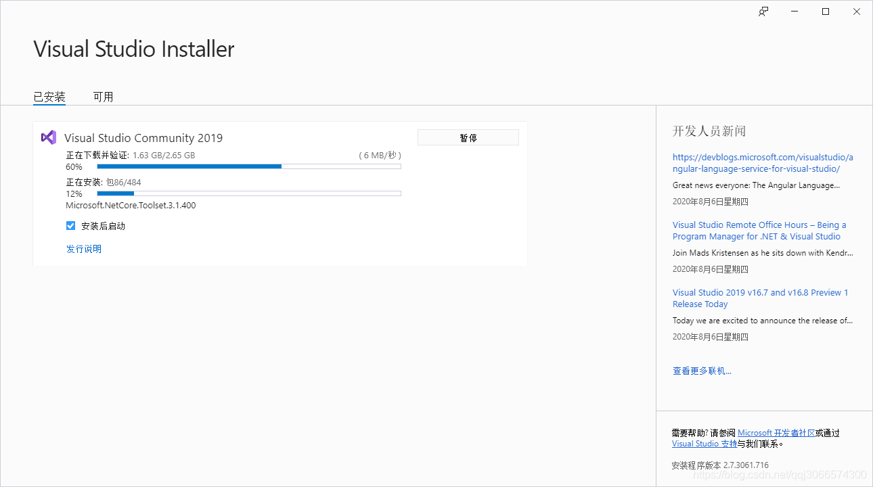Click the 12% install percentage label
Image resolution: width=873 pixels, height=487 pixels.
point(74,193)
